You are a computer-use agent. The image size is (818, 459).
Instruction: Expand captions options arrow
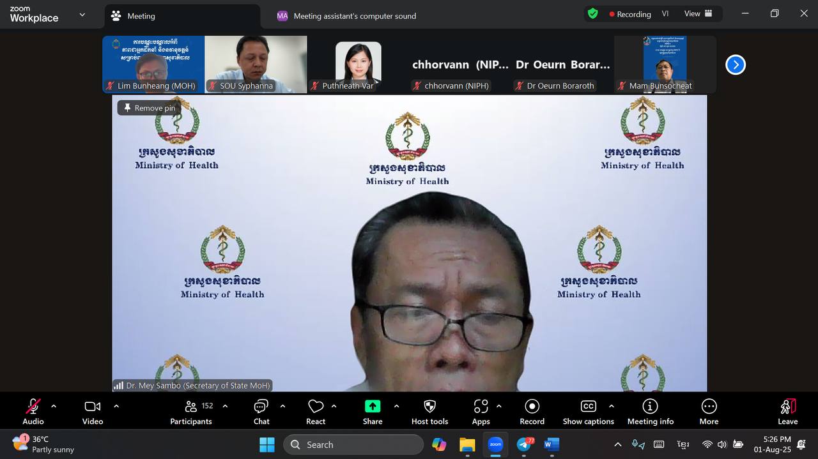pyautogui.click(x=612, y=406)
